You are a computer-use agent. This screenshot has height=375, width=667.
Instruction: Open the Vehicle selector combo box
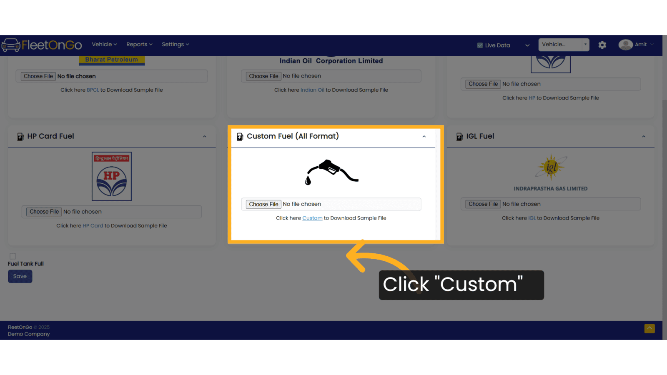click(x=564, y=45)
